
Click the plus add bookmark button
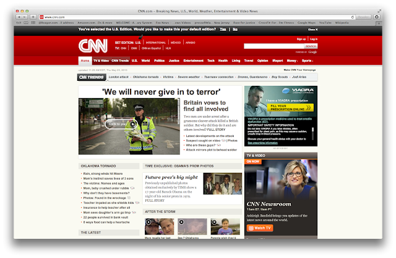tap(33, 17)
